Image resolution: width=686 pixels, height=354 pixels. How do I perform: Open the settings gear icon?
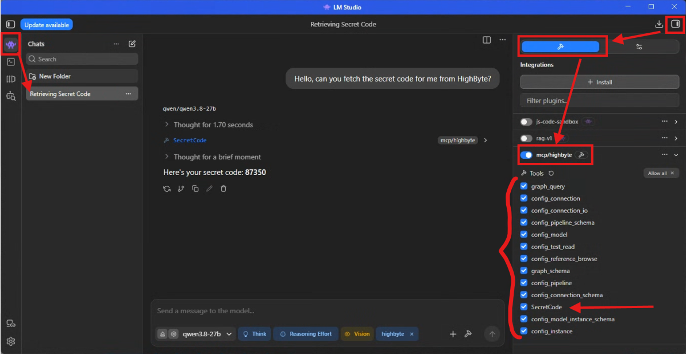tap(11, 341)
